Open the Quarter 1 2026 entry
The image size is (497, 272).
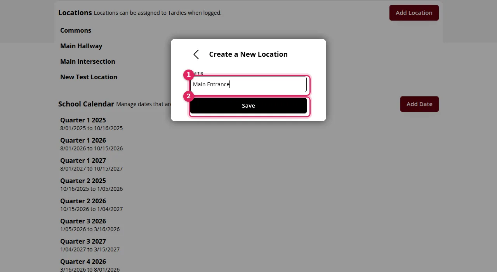coord(83,140)
